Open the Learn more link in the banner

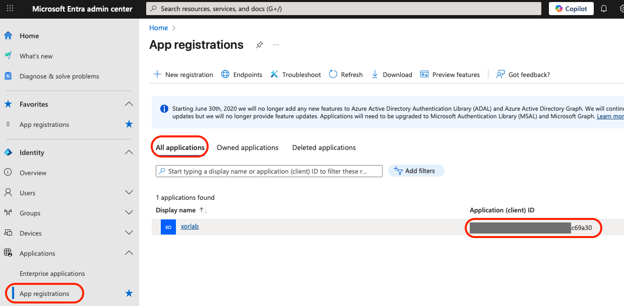coord(610,116)
